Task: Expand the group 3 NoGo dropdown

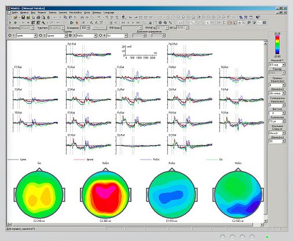Action: [x=95, y=36]
